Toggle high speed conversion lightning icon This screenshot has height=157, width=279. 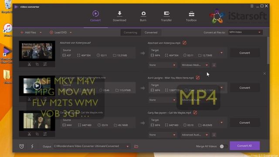coord(32,147)
